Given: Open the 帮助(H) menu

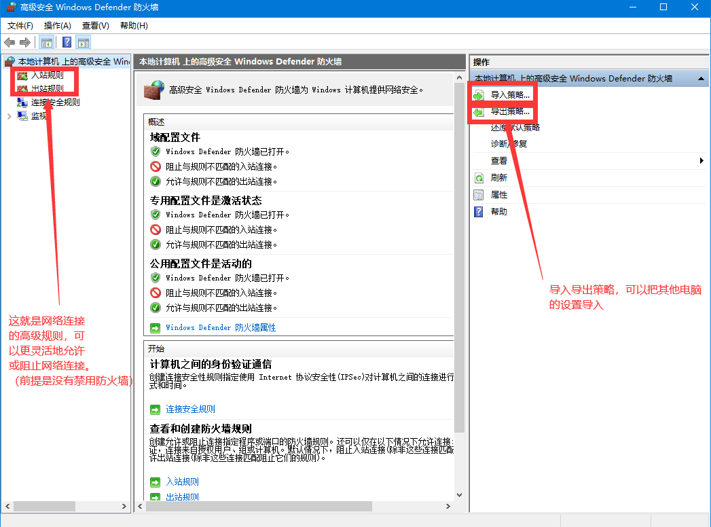Looking at the screenshot, I should tap(134, 26).
